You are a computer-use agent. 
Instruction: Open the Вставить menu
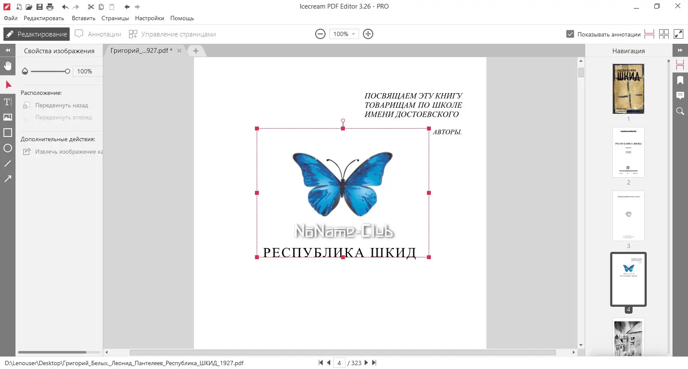tap(83, 18)
